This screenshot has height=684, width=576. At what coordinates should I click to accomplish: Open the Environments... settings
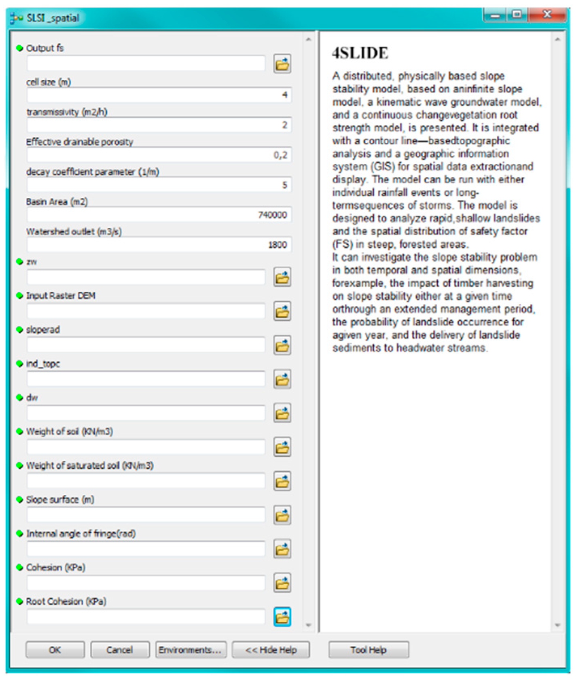click(191, 650)
